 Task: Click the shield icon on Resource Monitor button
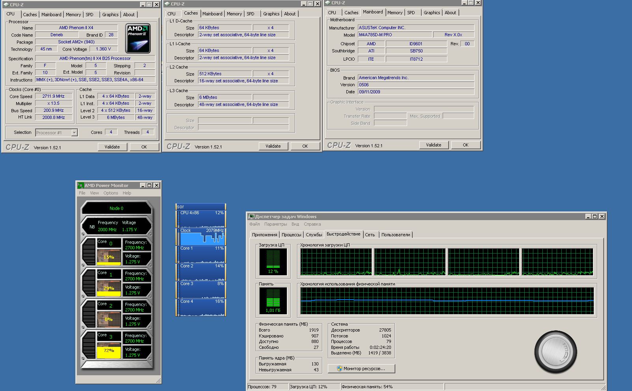tap(339, 369)
